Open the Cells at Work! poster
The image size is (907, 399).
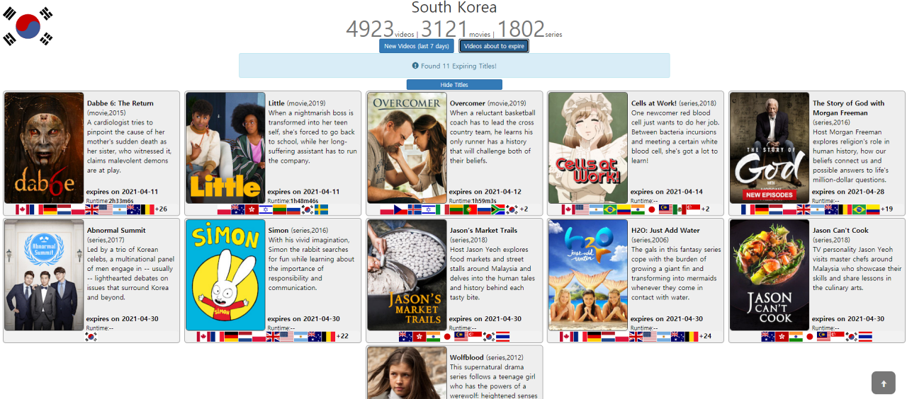coord(588,148)
